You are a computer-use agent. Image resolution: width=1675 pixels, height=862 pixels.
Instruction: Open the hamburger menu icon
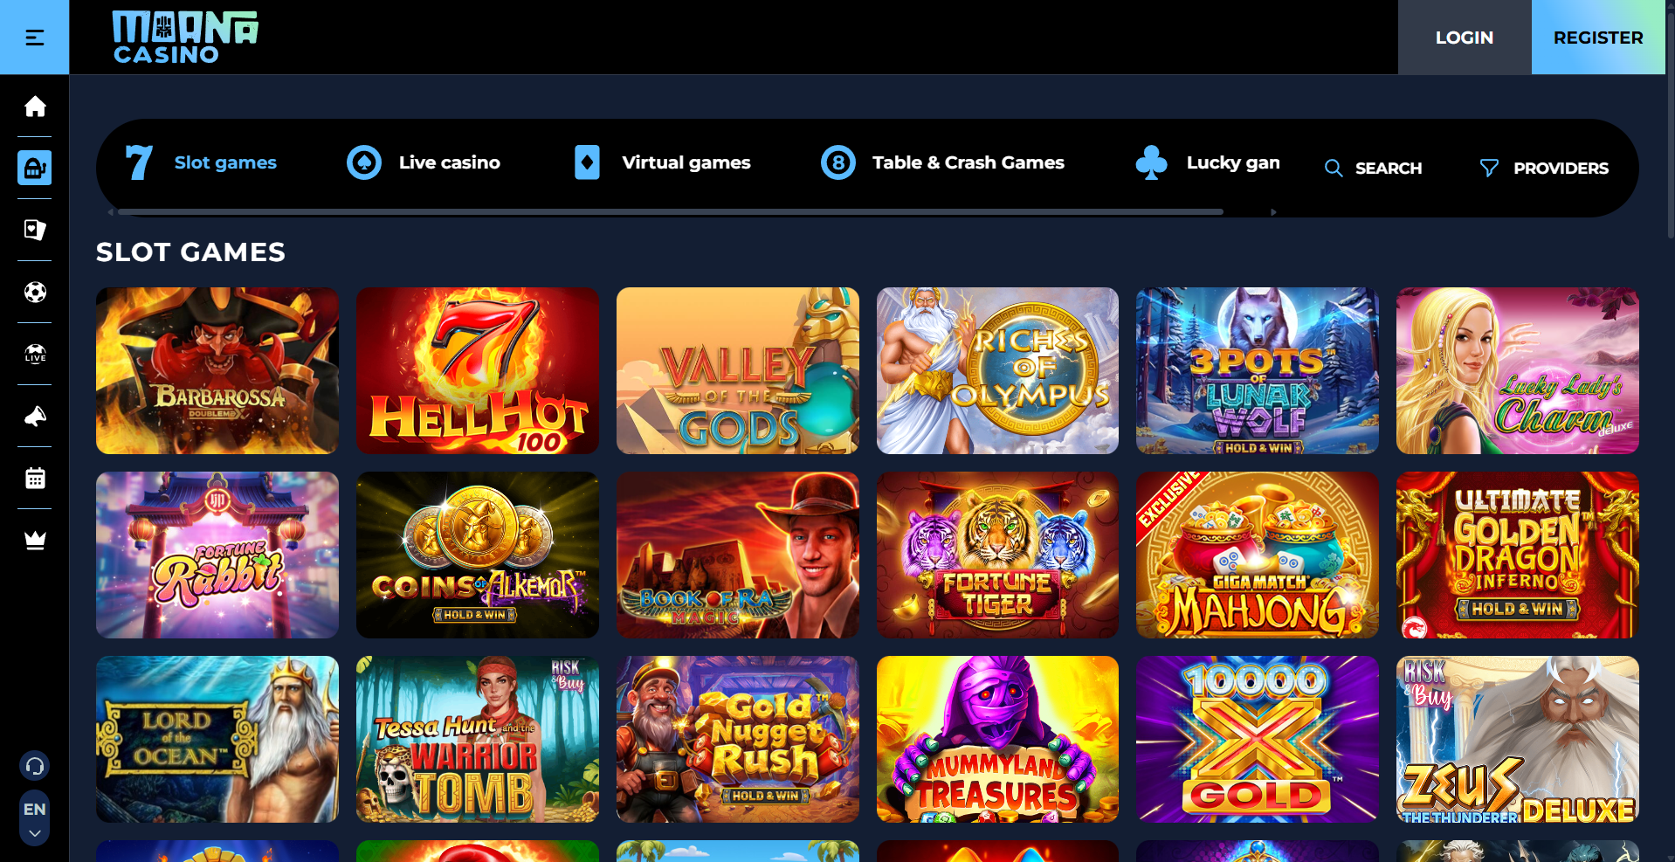coord(34,38)
